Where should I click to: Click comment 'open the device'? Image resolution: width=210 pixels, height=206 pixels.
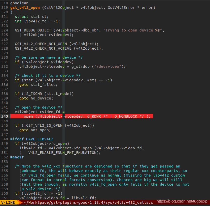39,107
